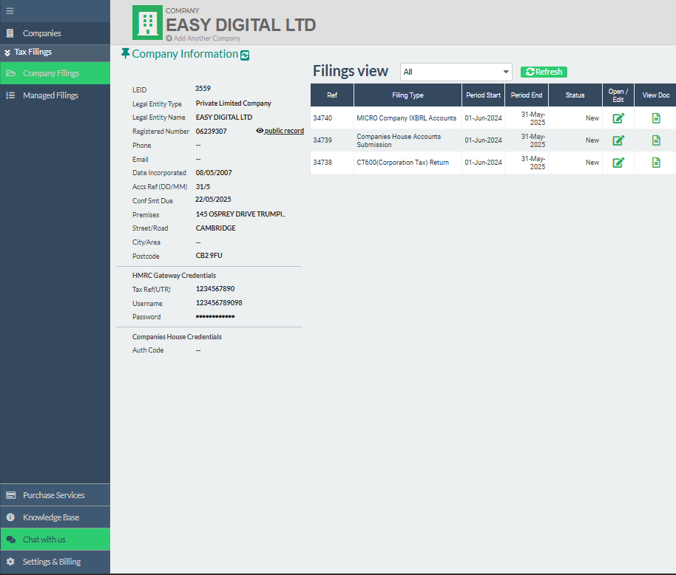Click the EASY DIGITAL LTD page title
The width and height of the screenshot is (676, 575).
241,25
